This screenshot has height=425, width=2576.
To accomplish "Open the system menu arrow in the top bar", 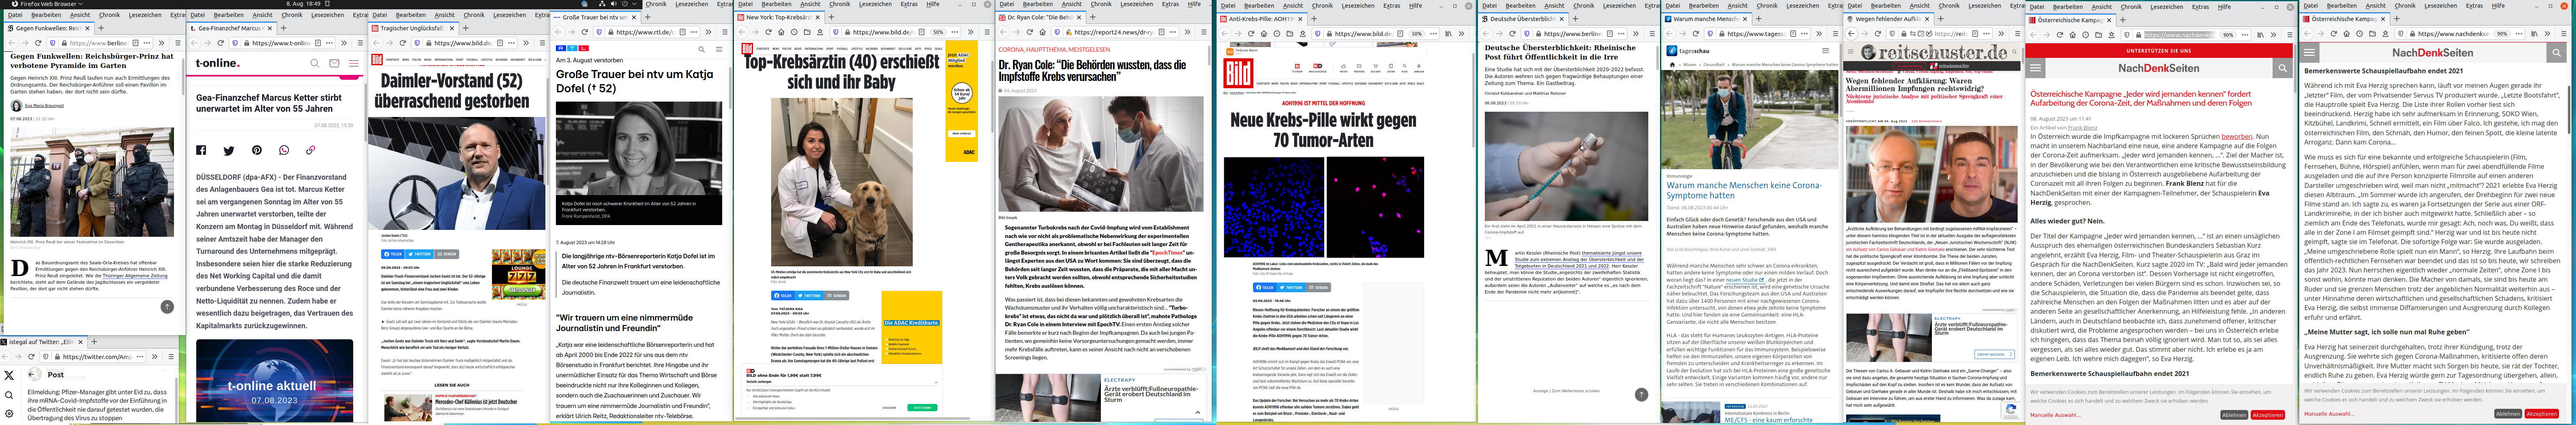I will (635, 4).
